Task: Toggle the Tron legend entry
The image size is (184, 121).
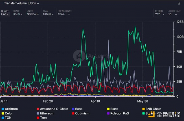Action: [x=42, y=118]
